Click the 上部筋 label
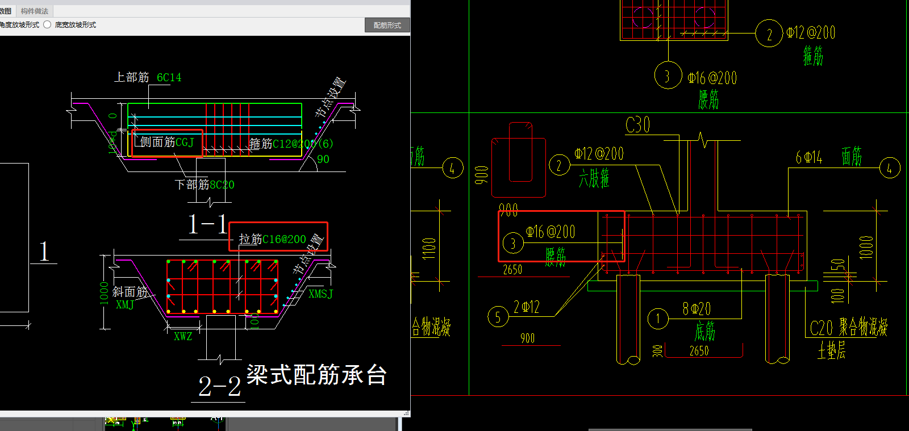This screenshot has width=909, height=431. click(131, 77)
